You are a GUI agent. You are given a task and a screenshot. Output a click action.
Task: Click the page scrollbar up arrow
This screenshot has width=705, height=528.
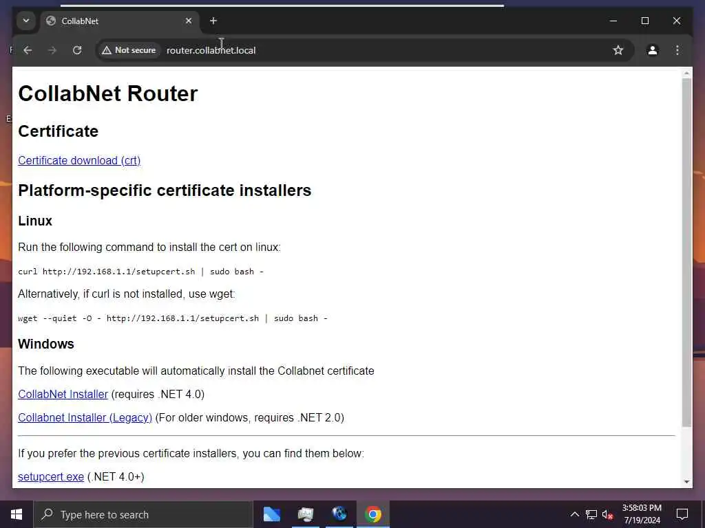(686, 73)
